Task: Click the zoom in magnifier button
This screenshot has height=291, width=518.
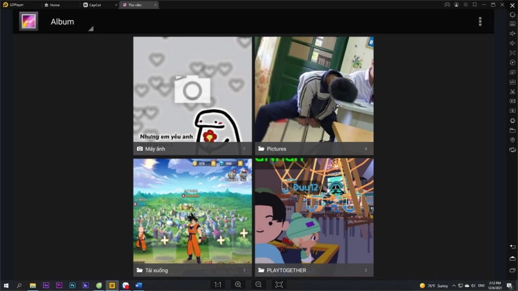Action: point(238,284)
